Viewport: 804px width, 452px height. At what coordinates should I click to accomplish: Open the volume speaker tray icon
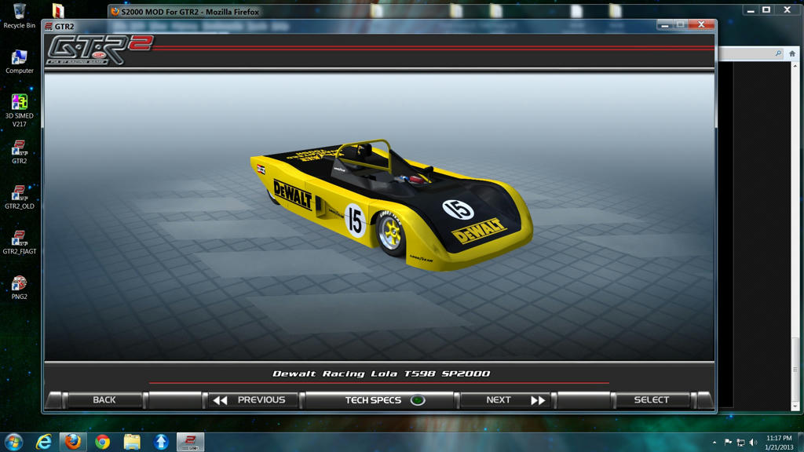coord(753,443)
